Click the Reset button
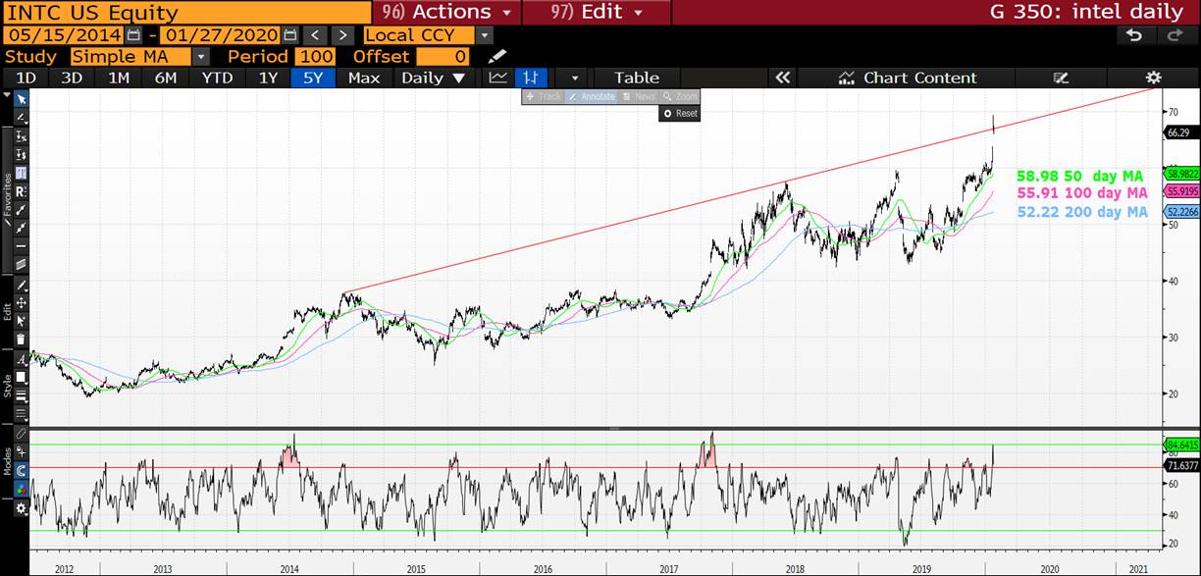The width and height of the screenshot is (1201, 576). (680, 114)
